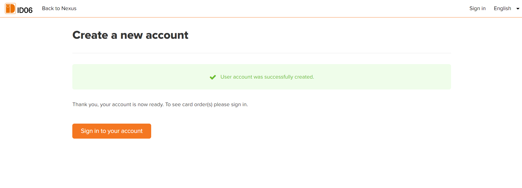Click the Create a new account heading
Screen dimensions: 522x188
(x=130, y=35)
